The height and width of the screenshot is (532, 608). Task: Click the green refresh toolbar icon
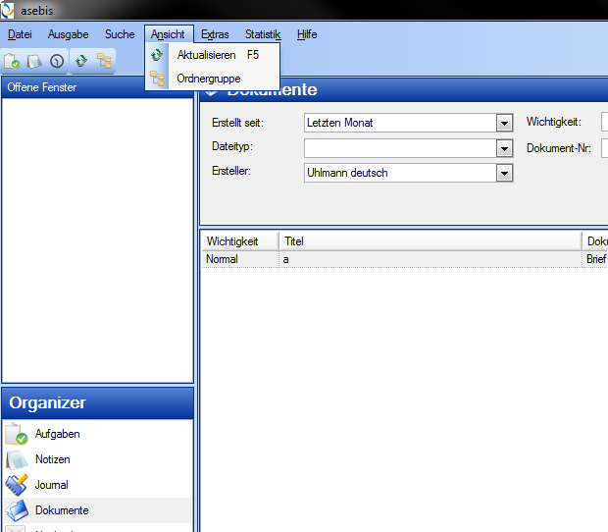[x=81, y=61]
